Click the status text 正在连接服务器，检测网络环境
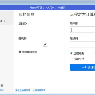Image resolution: width=95 pixels, height=95 pixels. coord(31,90)
